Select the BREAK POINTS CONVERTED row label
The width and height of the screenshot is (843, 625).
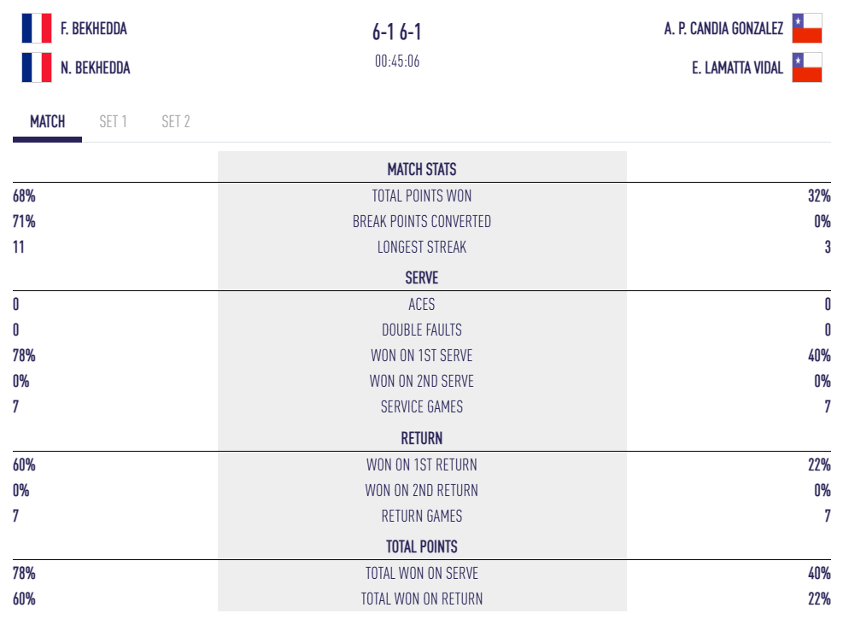point(422,221)
